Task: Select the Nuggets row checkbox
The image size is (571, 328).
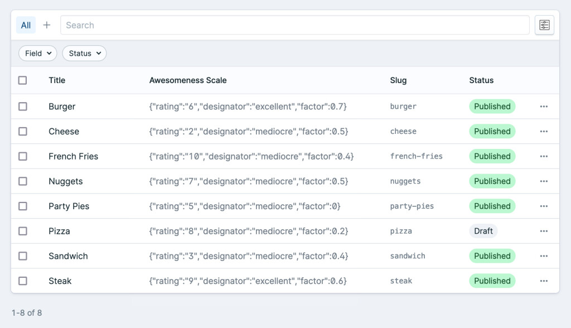Action: coord(22,181)
